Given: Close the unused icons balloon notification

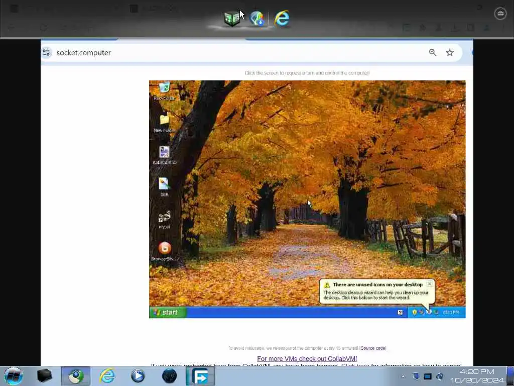Looking at the screenshot, I should pos(430,284).
